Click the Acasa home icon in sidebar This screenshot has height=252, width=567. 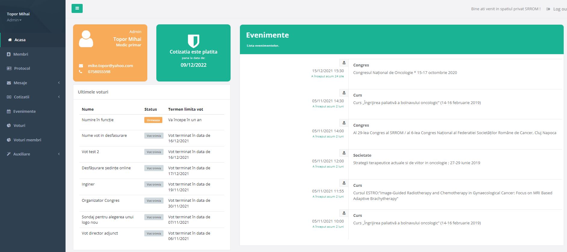coord(10,40)
